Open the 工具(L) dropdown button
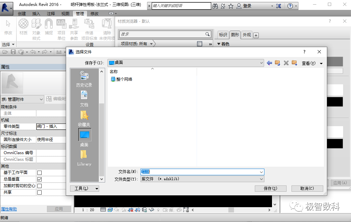 85,188
